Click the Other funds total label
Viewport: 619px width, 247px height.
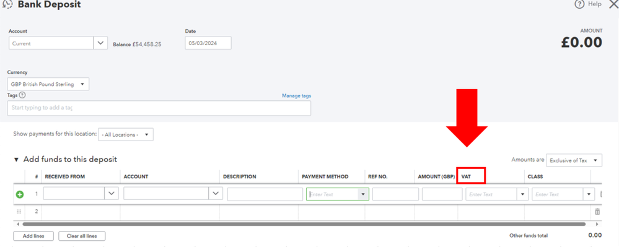coord(529,236)
